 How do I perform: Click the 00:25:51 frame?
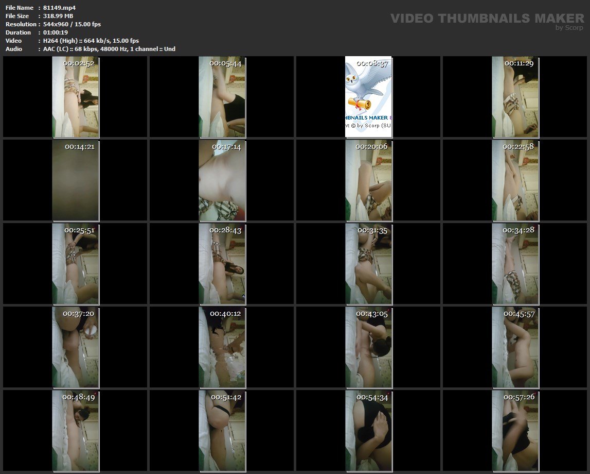click(76, 264)
